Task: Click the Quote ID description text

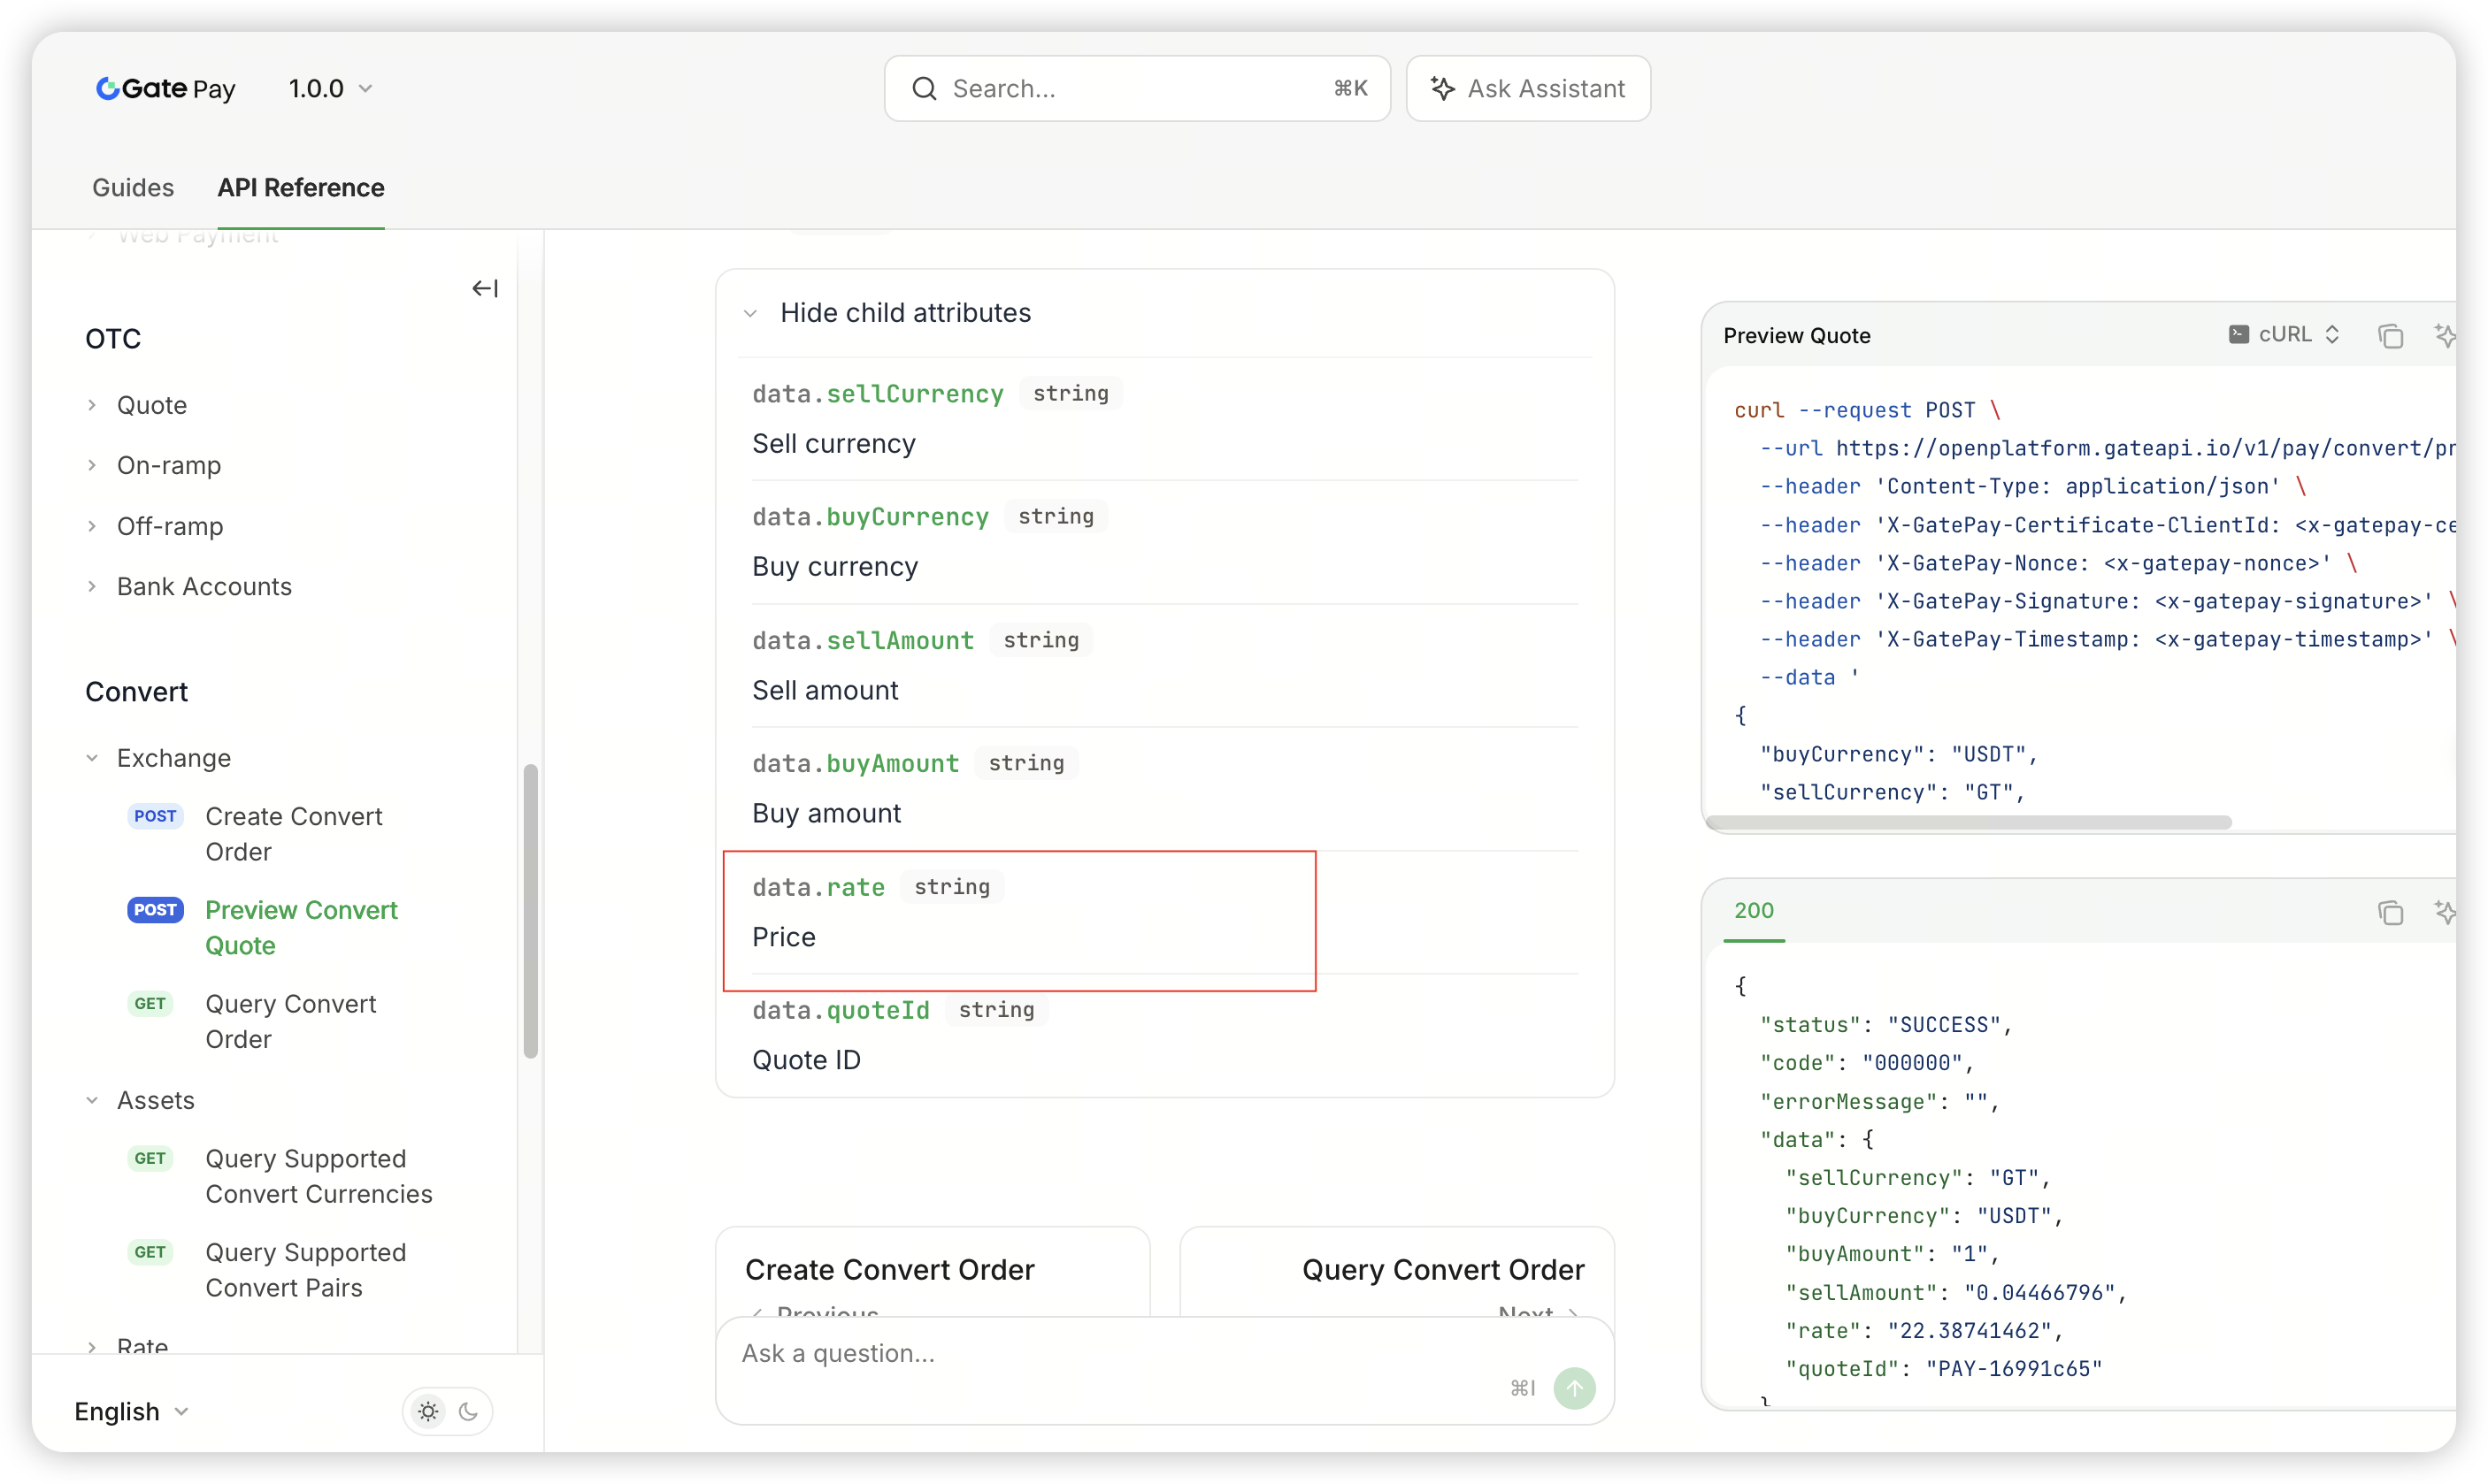Action: [806, 1060]
